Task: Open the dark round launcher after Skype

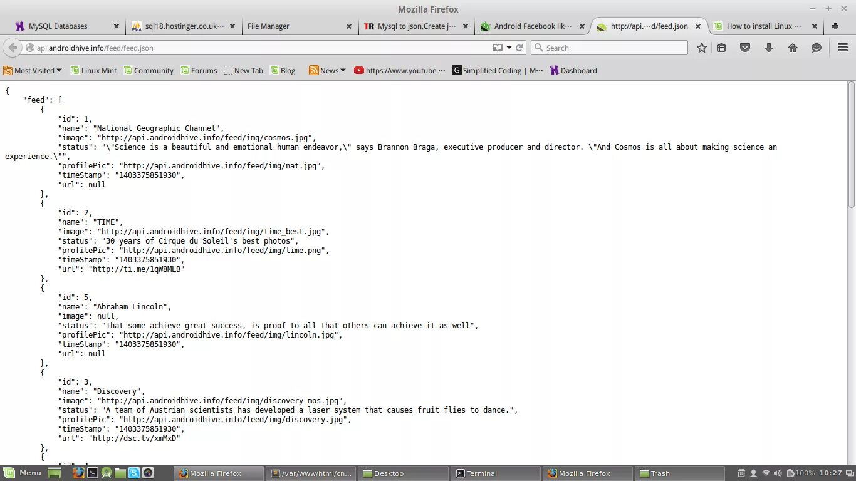Action: (x=148, y=473)
